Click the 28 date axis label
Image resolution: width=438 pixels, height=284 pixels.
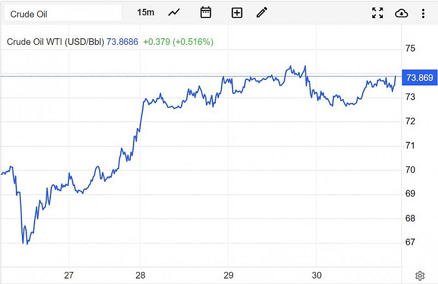tap(140, 275)
